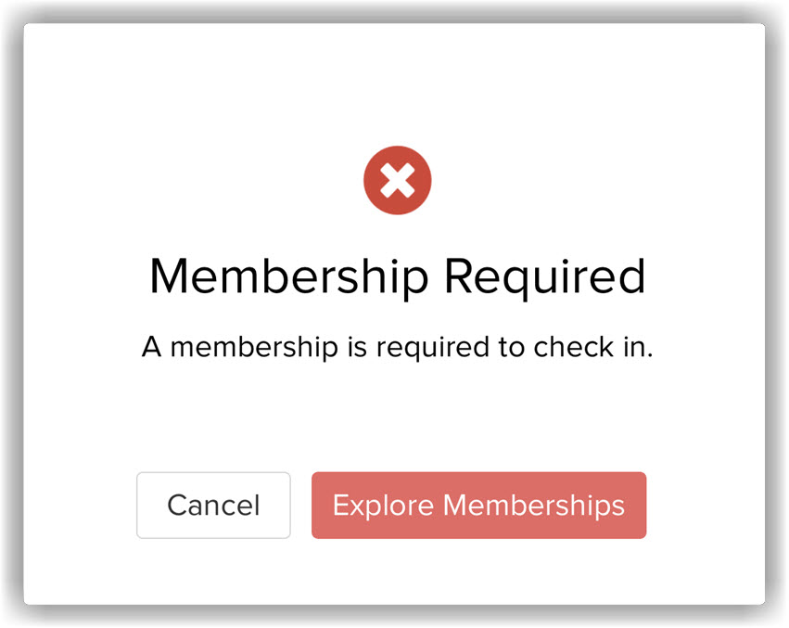789x628 pixels.
Task: Dismiss the dialog with Cancel
Action: tap(213, 506)
